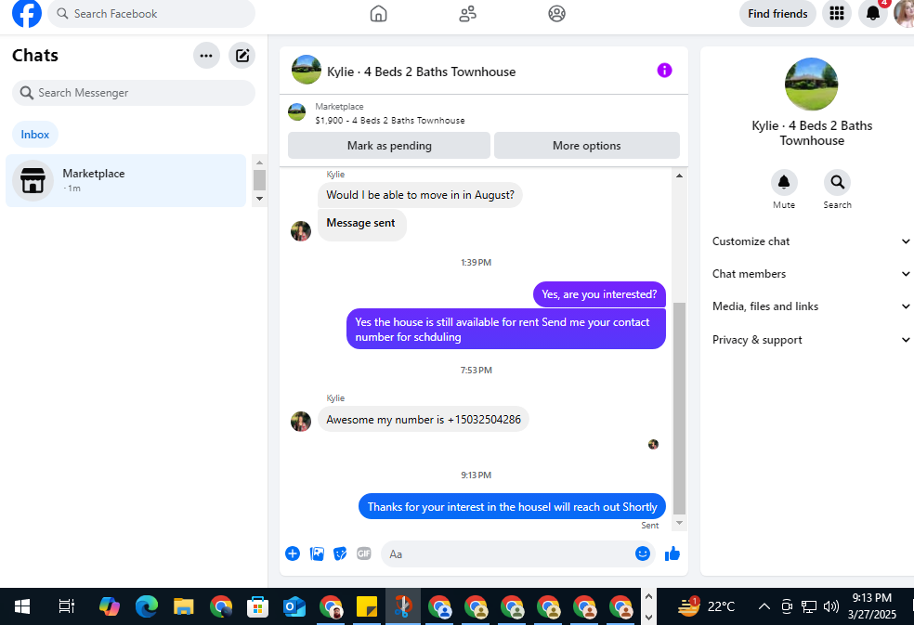
Task: Click More options button
Action: [x=586, y=146]
